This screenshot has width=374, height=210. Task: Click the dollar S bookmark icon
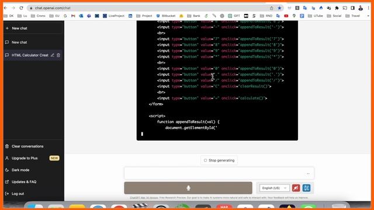tap(254, 16)
